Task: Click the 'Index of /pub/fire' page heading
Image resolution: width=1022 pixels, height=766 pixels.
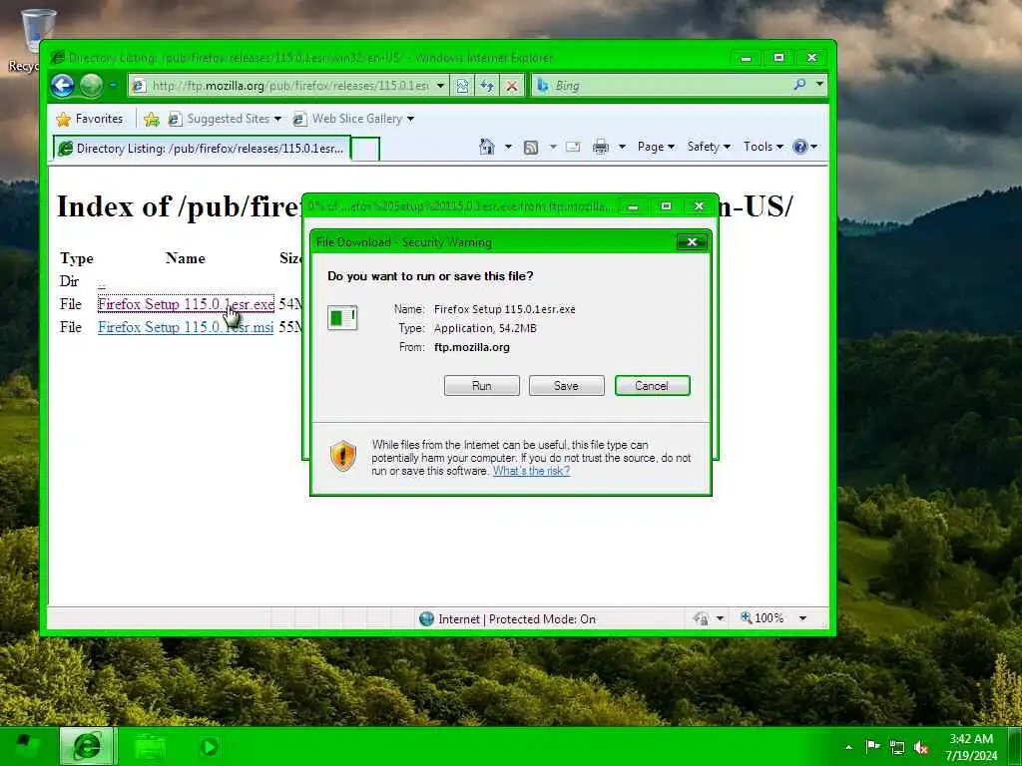Action: [x=180, y=207]
